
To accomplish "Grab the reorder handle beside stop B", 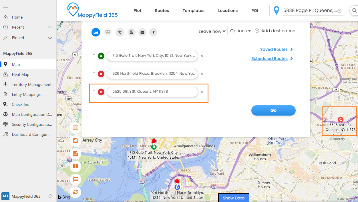I will (94, 73).
